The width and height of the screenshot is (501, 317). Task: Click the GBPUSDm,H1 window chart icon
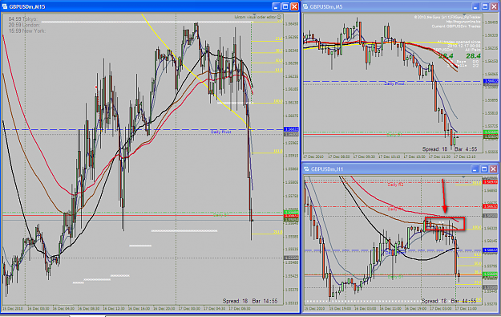(306, 169)
